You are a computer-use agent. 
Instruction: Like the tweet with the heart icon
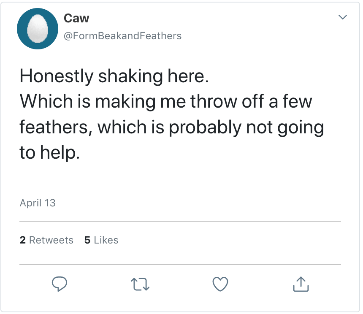220,284
